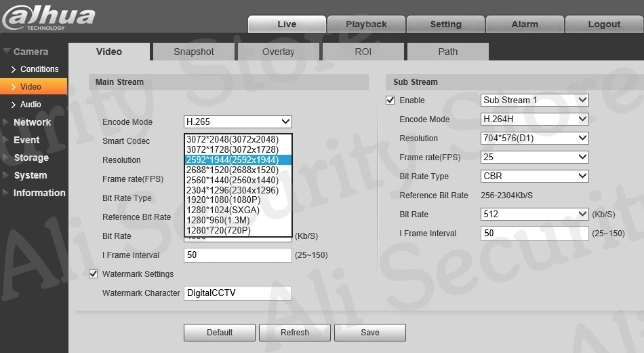Open Sub Stream Resolution 704*576(D1) dropdown

(535, 138)
